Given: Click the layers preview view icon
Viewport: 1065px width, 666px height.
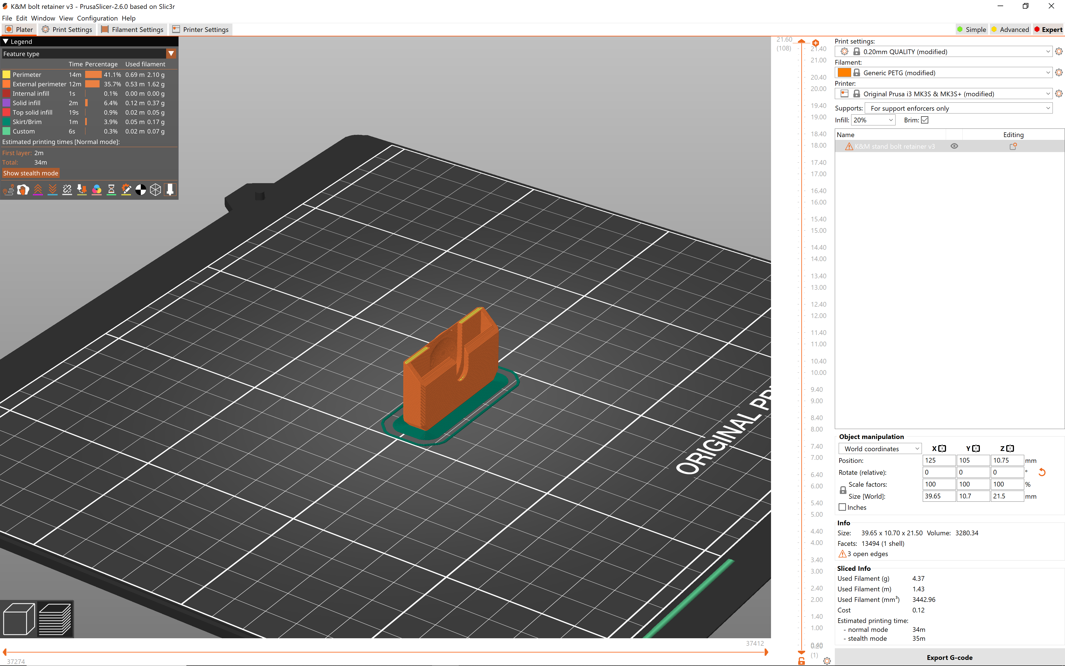Looking at the screenshot, I should click(x=55, y=619).
